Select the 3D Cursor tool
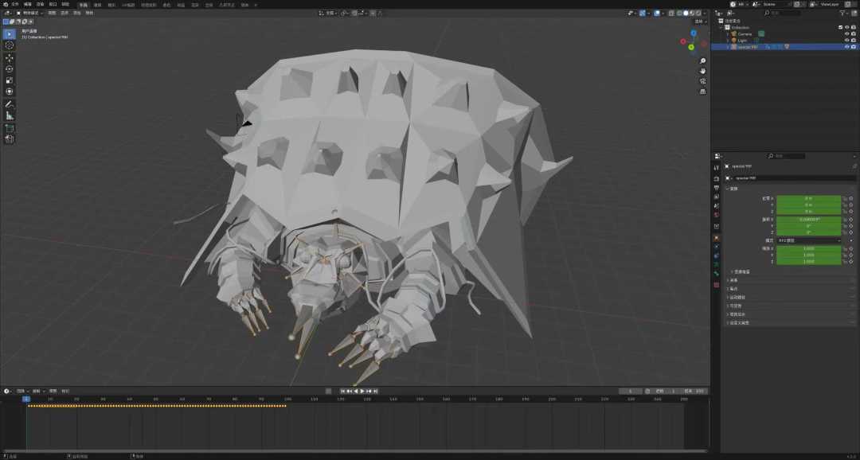This screenshot has width=860, height=460. click(10, 45)
